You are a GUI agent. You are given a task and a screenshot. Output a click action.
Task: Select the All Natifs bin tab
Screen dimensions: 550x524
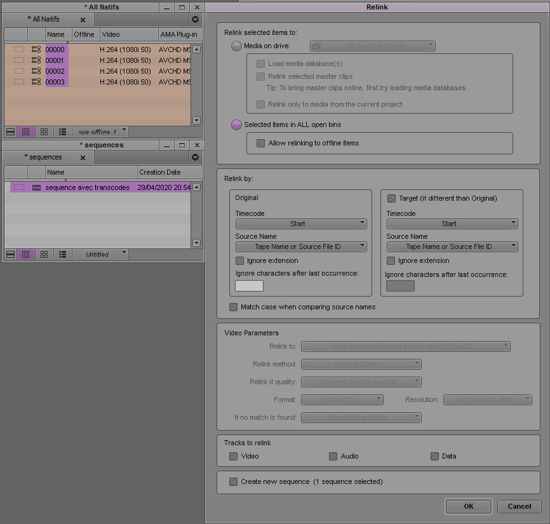(x=44, y=20)
